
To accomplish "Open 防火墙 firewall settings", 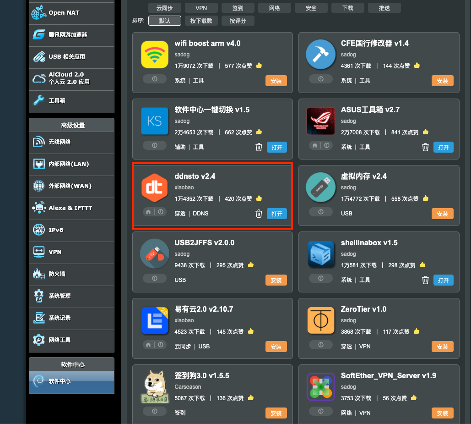I will click(71, 274).
